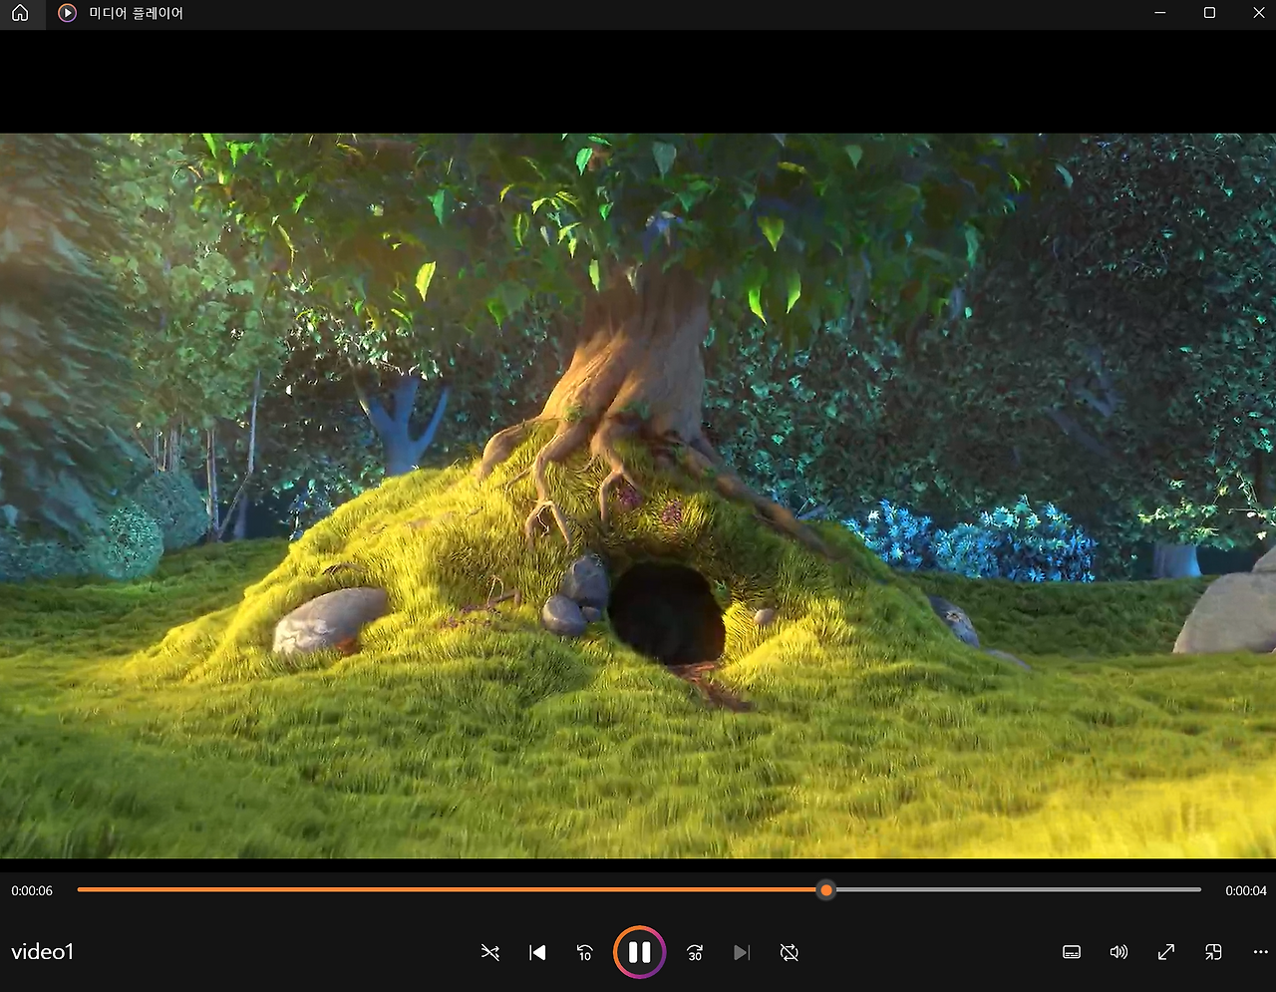Screen dimensions: 1276x992
Task: Click the video frame showing the tree
Action: [x=638, y=496]
